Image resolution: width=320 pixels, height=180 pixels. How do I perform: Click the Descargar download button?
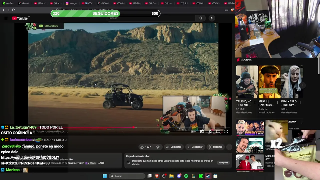(x=195, y=147)
